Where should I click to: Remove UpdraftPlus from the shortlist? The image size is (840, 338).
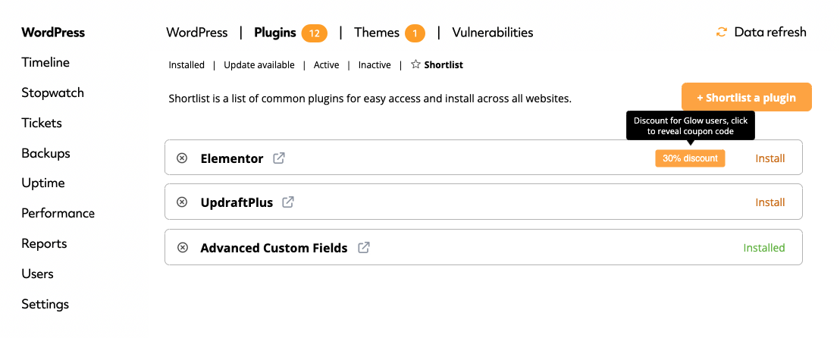(182, 202)
